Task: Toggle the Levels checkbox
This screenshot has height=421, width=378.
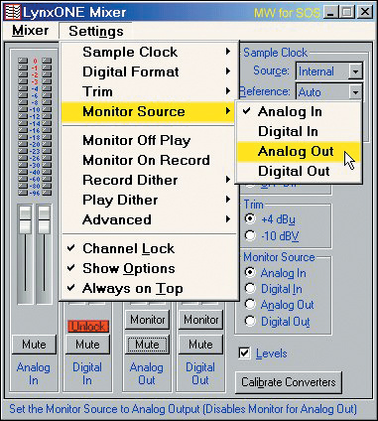Action: click(244, 353)
